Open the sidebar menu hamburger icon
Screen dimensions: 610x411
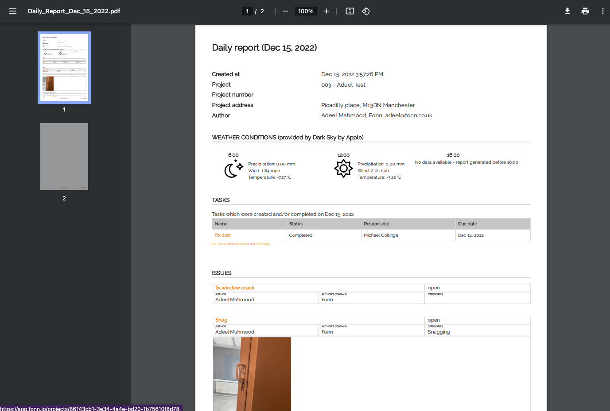[13, 11]
